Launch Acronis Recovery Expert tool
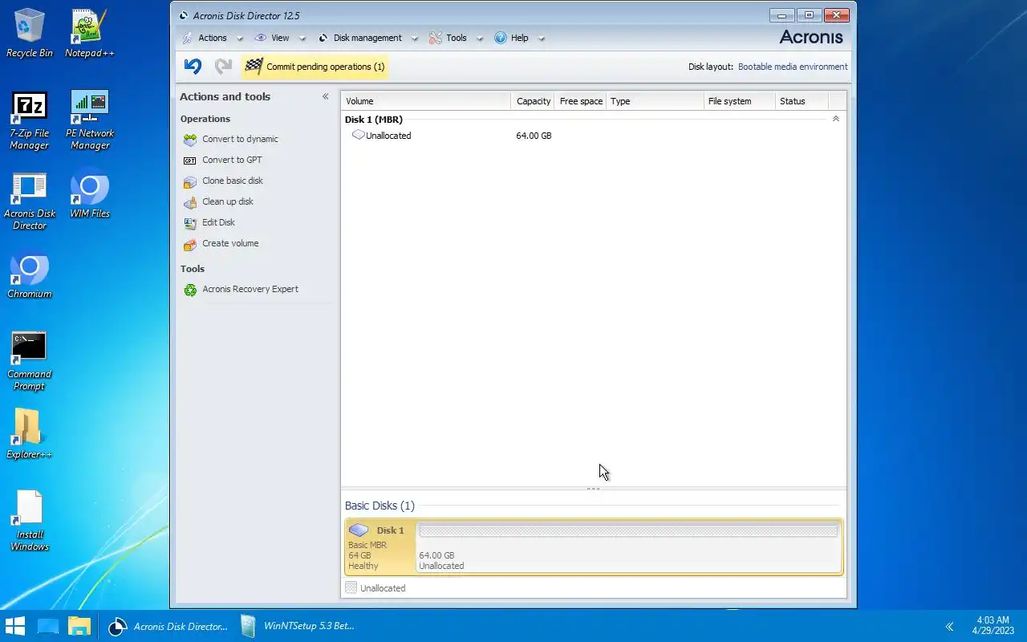The image size is (1027, 642). (250, 290)
